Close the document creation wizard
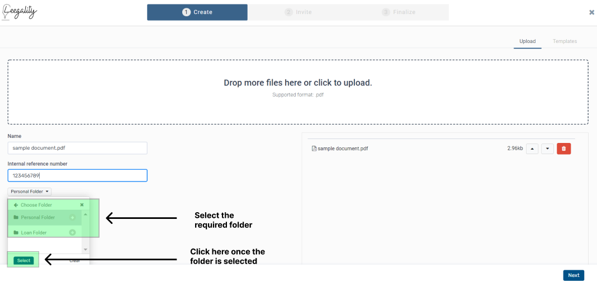 pyautogui.click(x=591, y=12)
